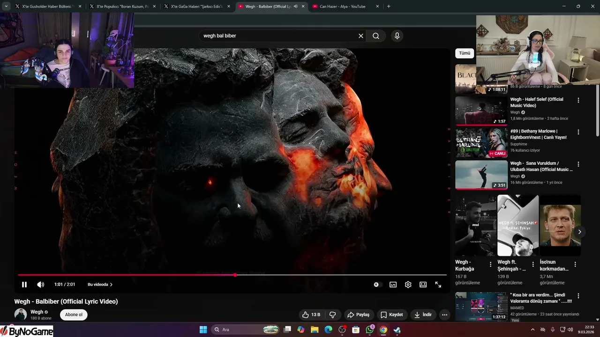Open Microsoft Store from taskbar
This screenshot has height=337, width=600.
click(356, 330)
